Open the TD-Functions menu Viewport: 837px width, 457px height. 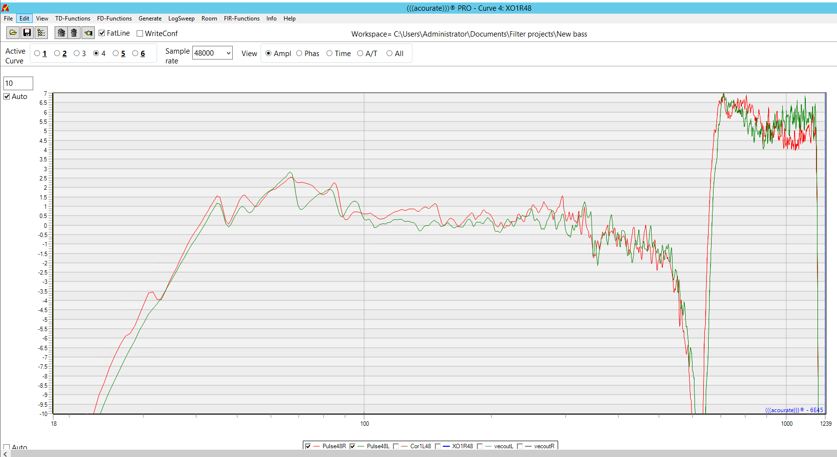tap(73, 19)
